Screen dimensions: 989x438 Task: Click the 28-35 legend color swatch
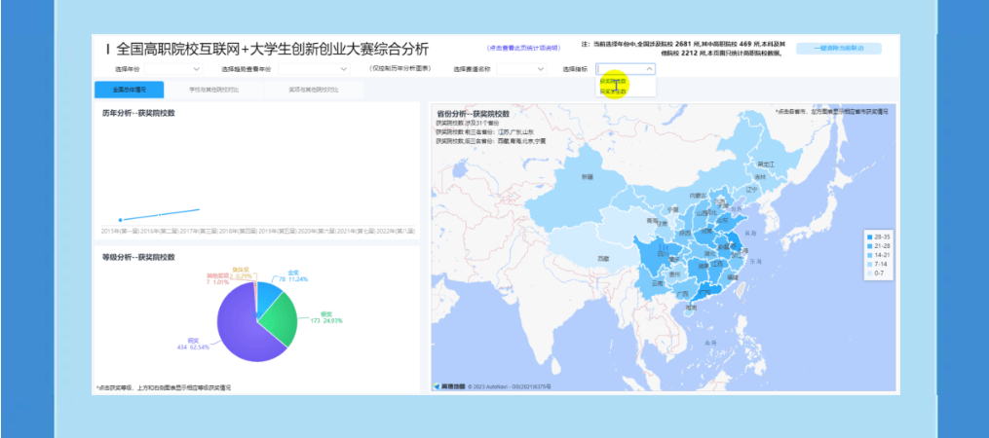tap(868, 237)
